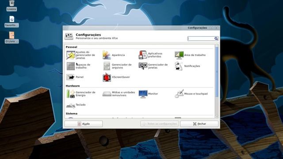Open the Notificações icon

pos(179,66)
